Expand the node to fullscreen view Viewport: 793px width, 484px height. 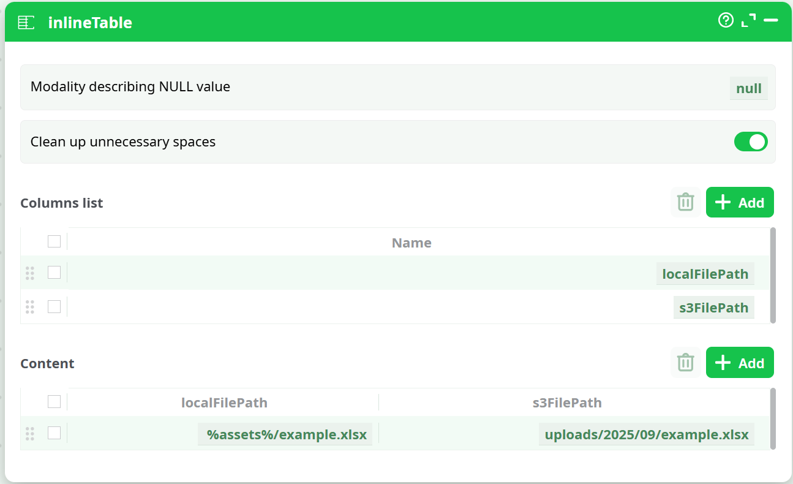coord(748,20)
